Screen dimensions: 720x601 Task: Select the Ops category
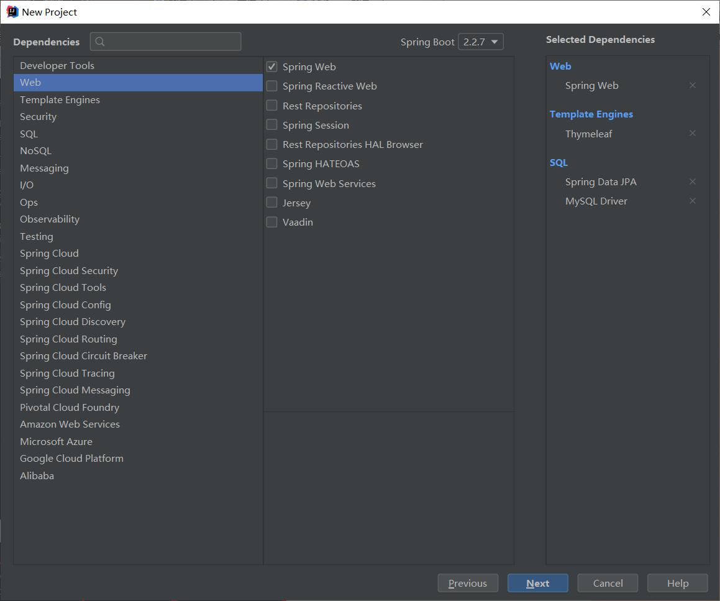pyautogui.click(x=138, y=202)
